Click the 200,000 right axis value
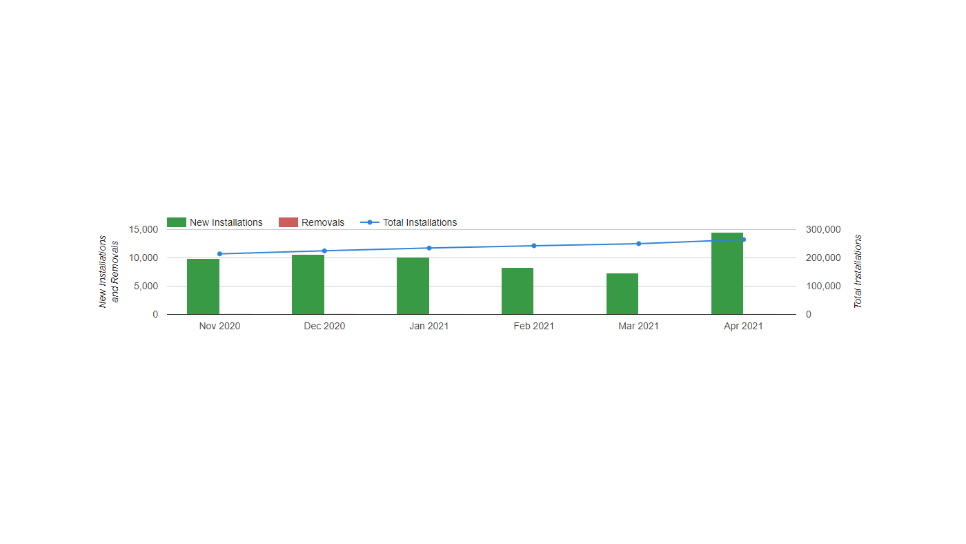This screenshot has width=966, height=544. tap(823, 258)
